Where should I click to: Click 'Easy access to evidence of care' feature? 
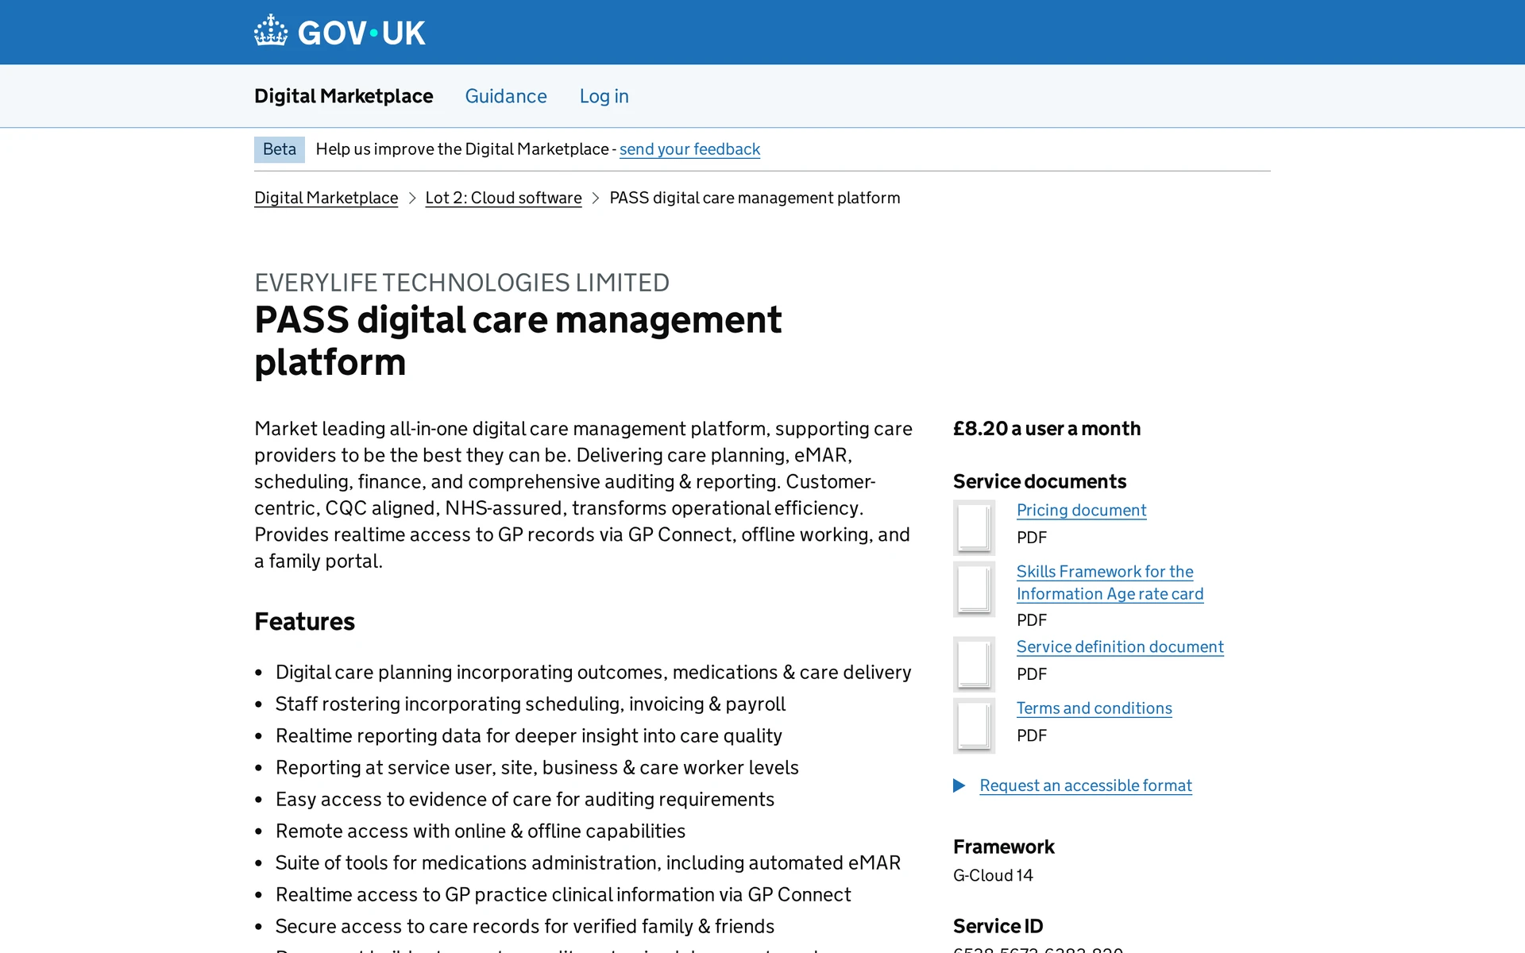pyautogui.click(x=524, y=800)
